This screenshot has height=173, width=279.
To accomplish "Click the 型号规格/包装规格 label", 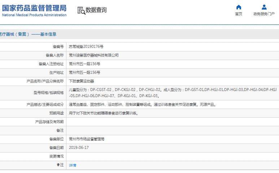I will coord(49,93).
